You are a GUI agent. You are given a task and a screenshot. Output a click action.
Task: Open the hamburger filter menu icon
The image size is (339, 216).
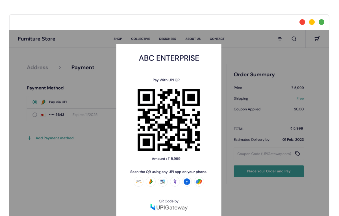click(280, 39)
